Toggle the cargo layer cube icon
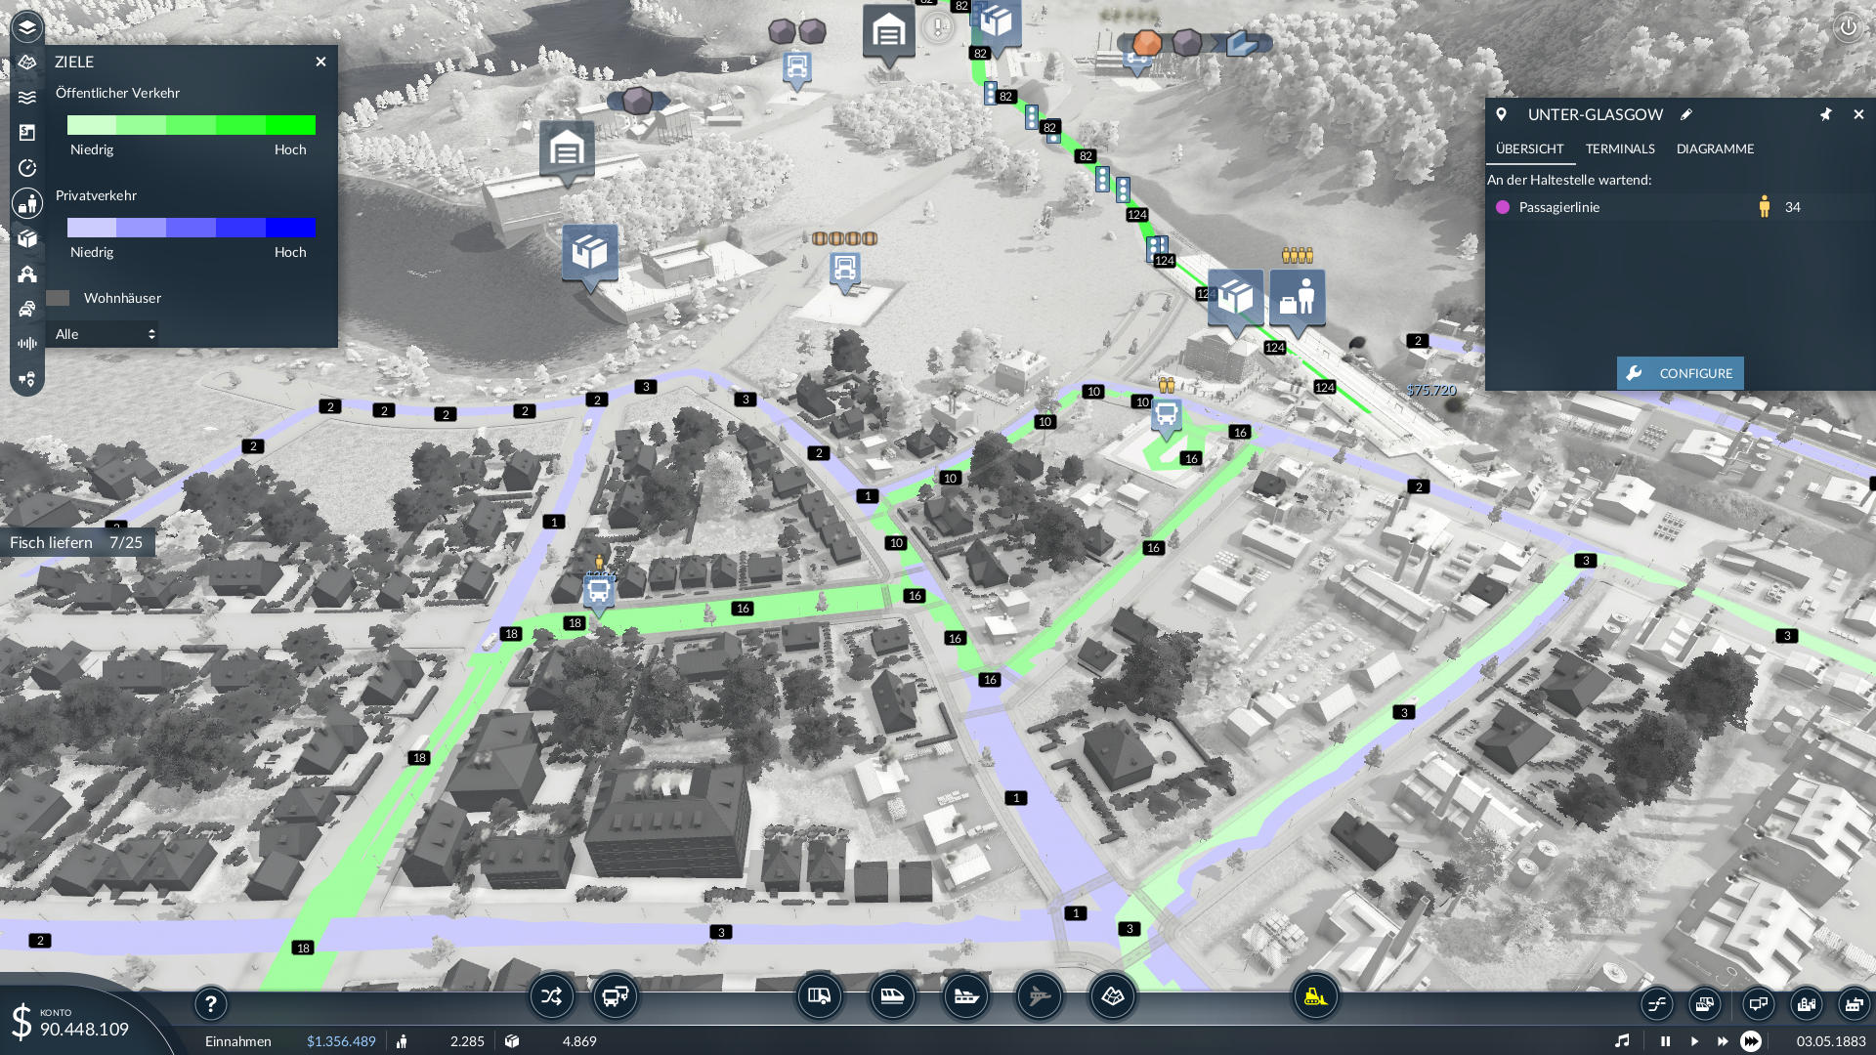1876x1055 pixels. click(27, 238)
